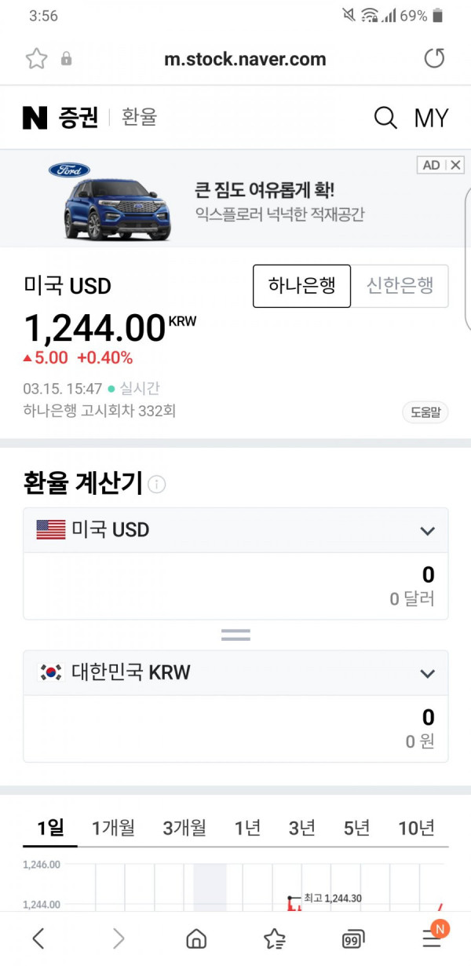The width and height of the screenshot is (471, 966).
Task: Open the 도움말 help button
Action: [425, 412]
